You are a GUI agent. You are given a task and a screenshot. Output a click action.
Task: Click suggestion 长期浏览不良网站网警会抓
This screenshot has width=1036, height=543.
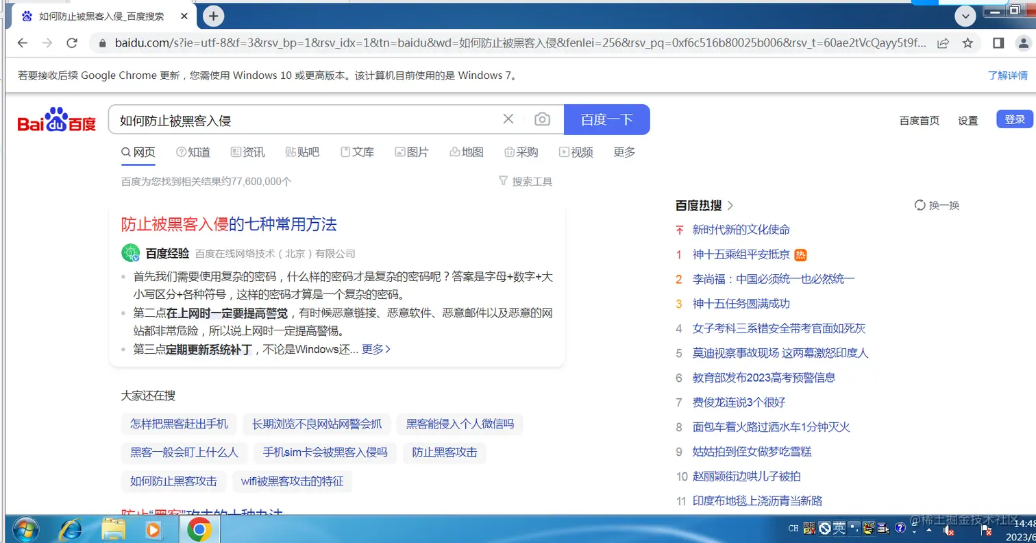tap(317, 424)
